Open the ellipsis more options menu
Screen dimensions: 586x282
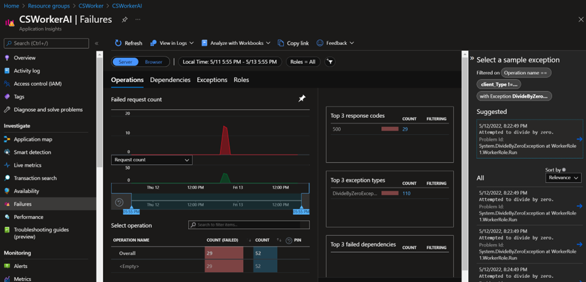pos(138,19)
